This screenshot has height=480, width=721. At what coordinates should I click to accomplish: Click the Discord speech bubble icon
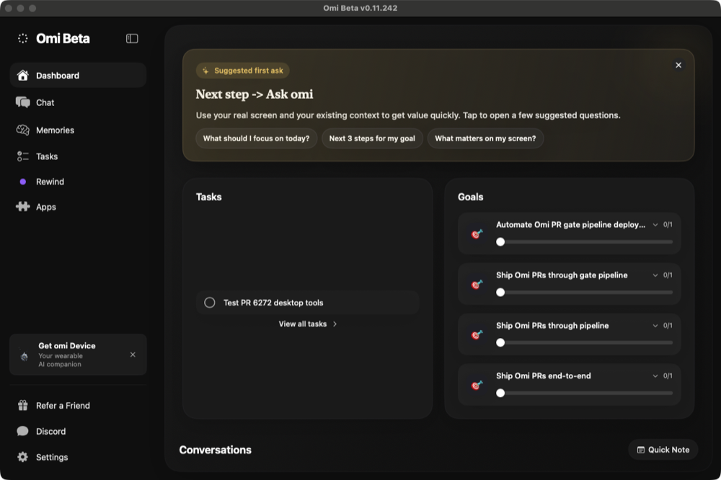coord(22,431)
